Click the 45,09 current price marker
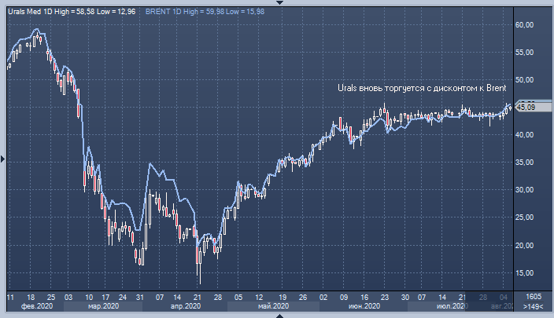Viewport: 554px width, 318px height. (526, 108)
